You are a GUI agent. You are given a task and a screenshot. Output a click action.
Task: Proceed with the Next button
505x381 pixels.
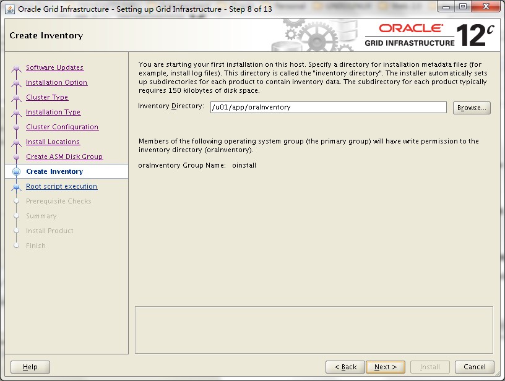(x=385, y=367)
